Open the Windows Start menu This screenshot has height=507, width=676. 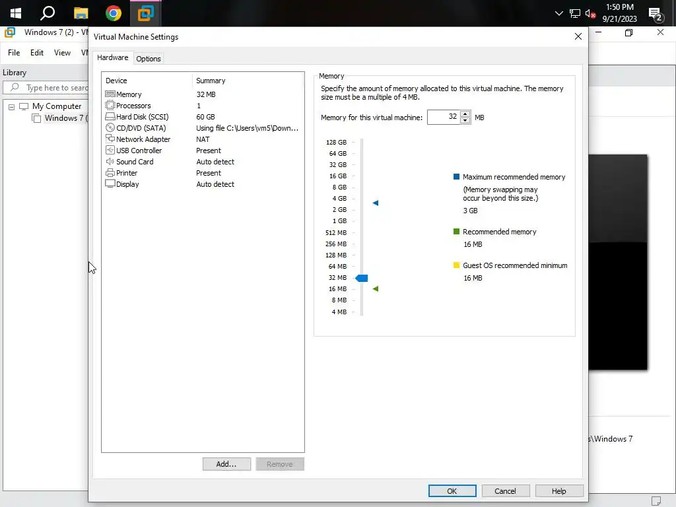[x=16, y=13]
